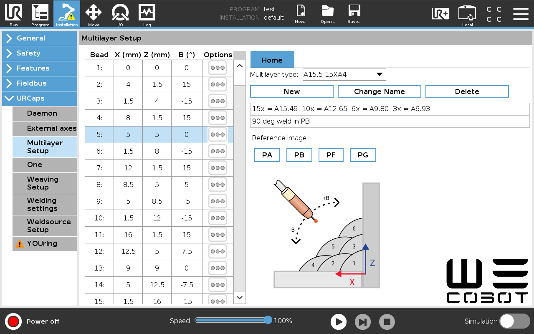Screen dimensions: 534x334
Task: Open the hamburger menu
Action: [521, 14]
